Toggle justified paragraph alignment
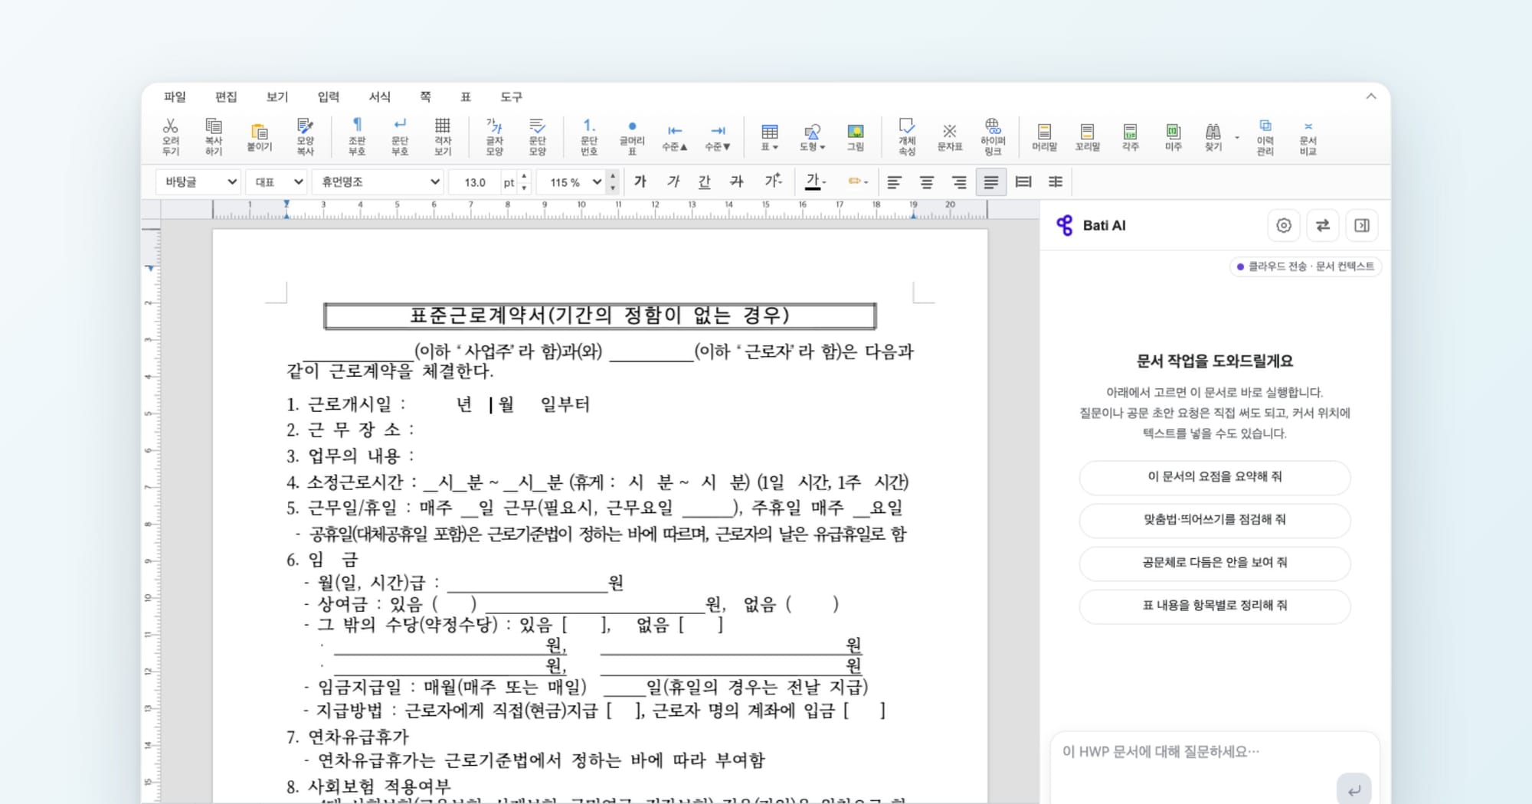1532x804 pixels. point(991,181)
